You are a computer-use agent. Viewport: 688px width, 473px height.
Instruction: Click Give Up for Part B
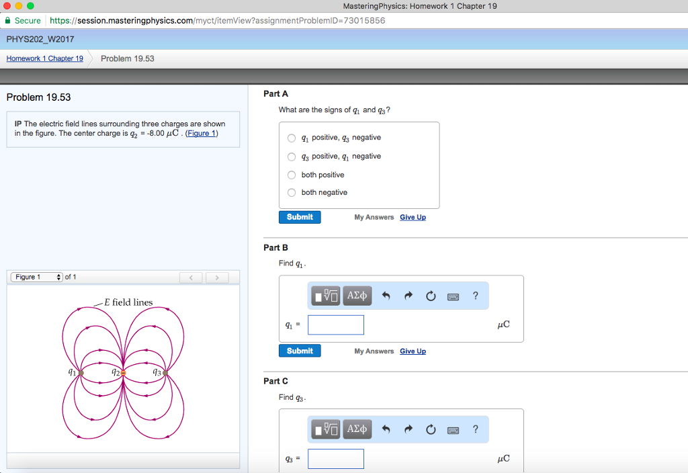click(413, 351)
